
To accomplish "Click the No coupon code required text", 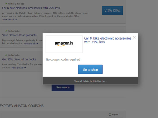I will tap(63, 60).
